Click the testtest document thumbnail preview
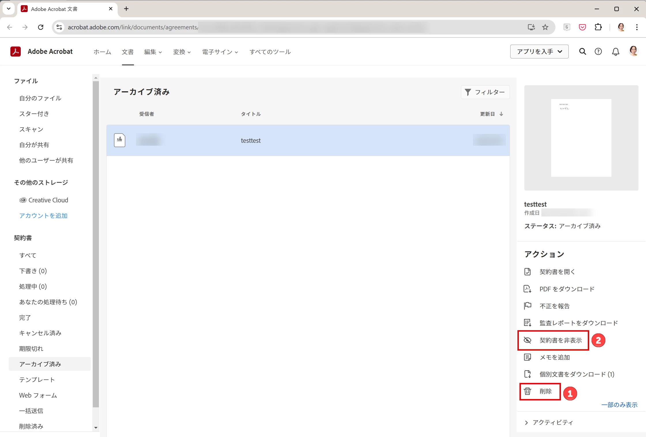Image resolution: width=646 pixels, height=437 pixels. pyautogui.click(x=581, y=138)
